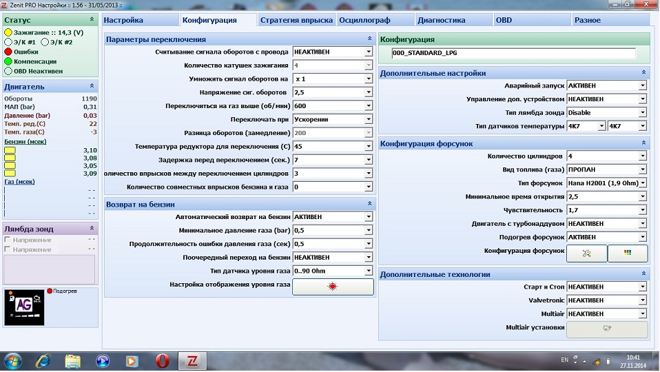Open Internet Explorer from the taskbar
Viewport: 660px width, 372px height.
(x=43, y=360)
